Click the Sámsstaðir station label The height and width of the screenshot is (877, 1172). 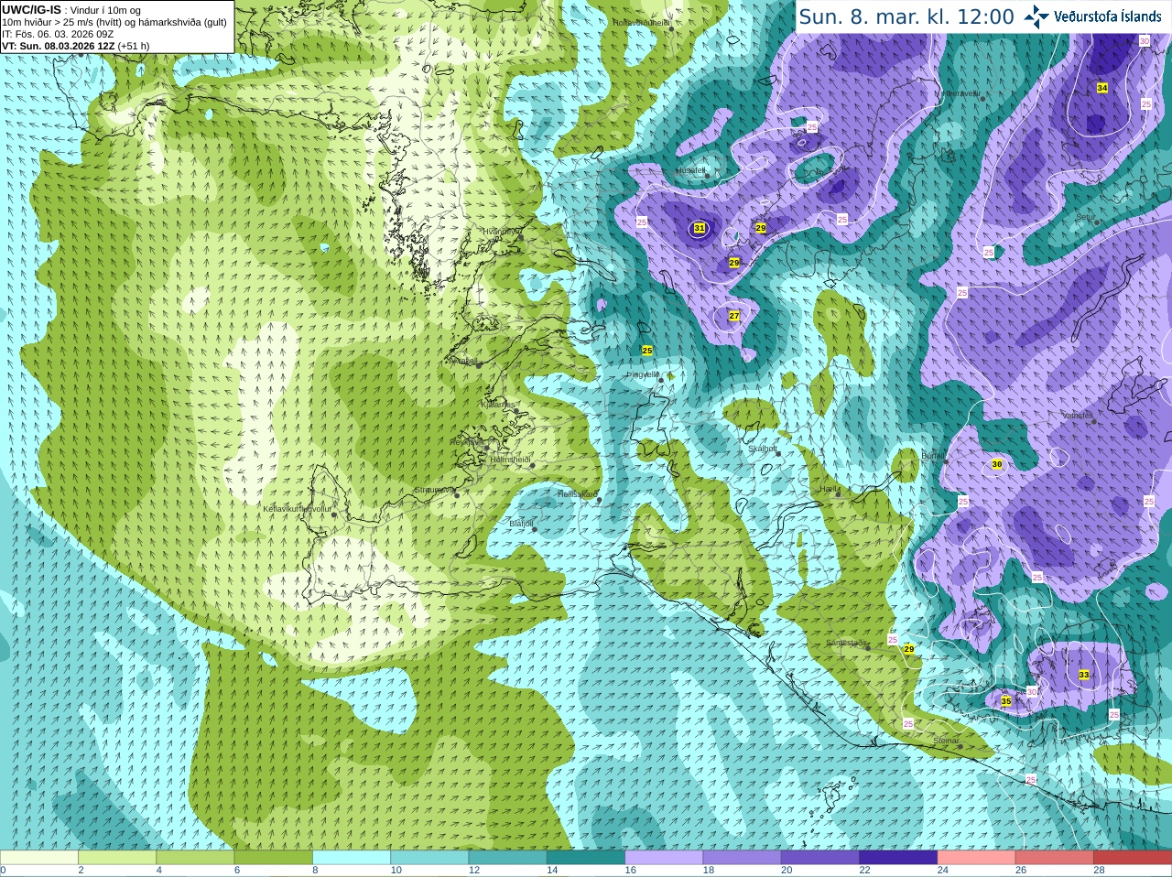[x=844, y=643]
